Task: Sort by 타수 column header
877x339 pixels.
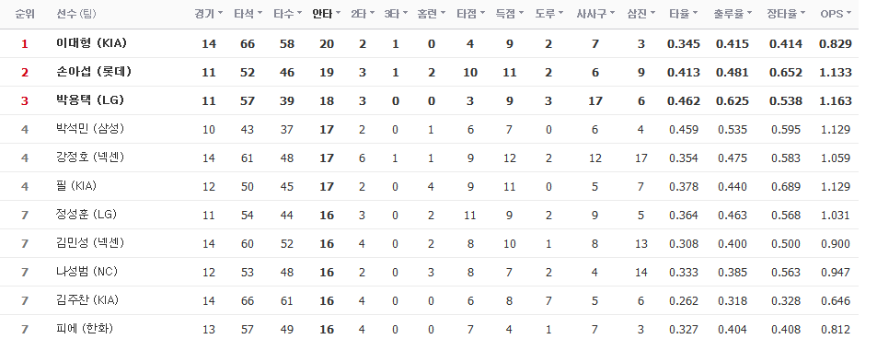Action: (287, 14)
